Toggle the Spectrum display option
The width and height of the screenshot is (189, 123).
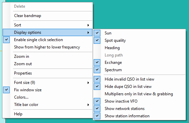pos(139,70)
